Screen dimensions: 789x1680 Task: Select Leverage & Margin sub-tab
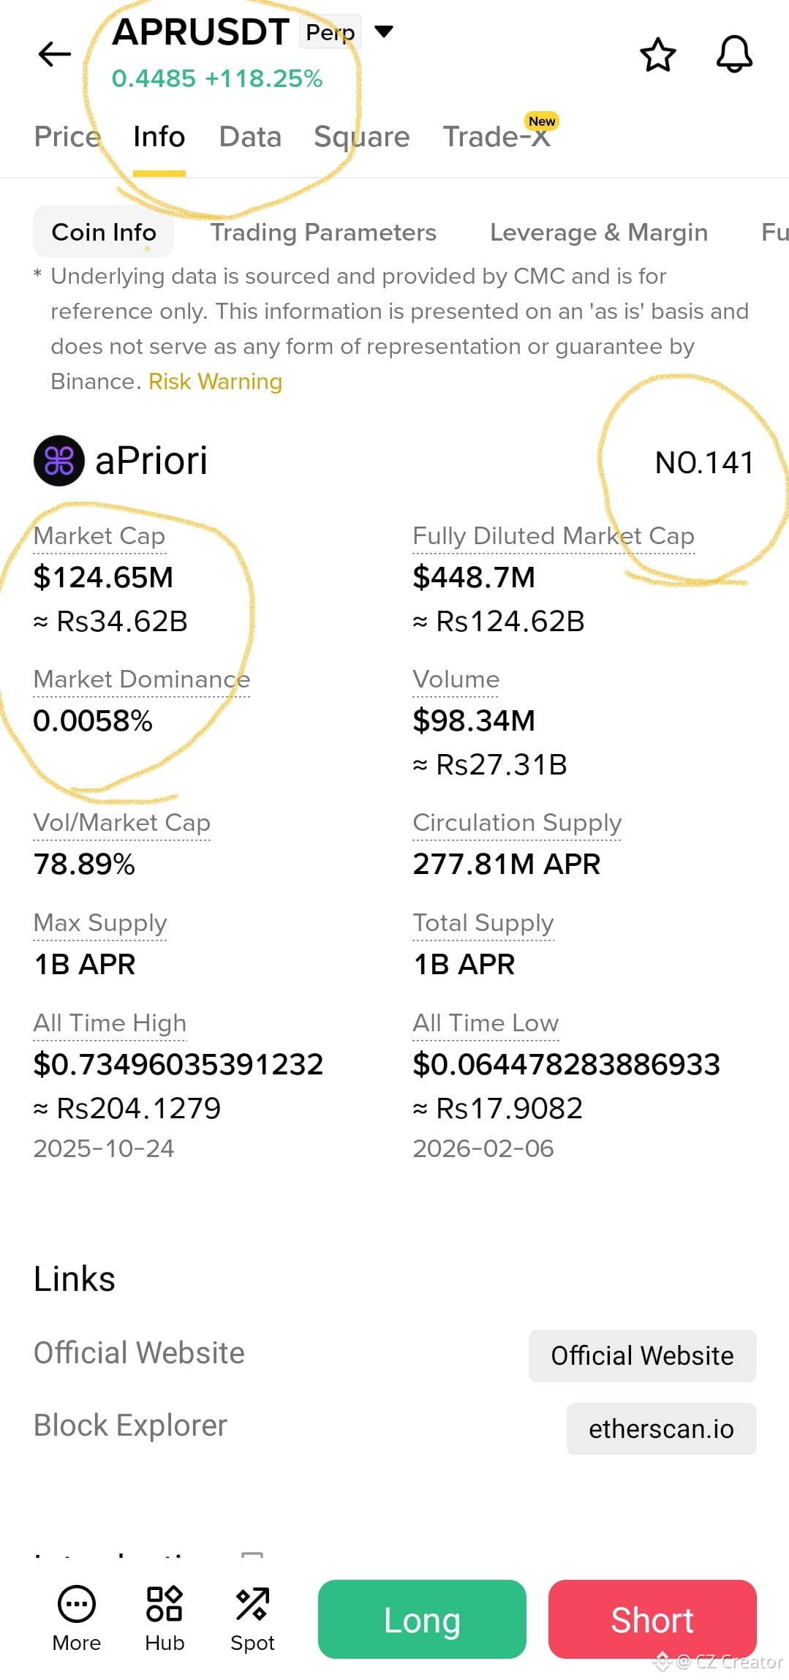tap(599, 233)
